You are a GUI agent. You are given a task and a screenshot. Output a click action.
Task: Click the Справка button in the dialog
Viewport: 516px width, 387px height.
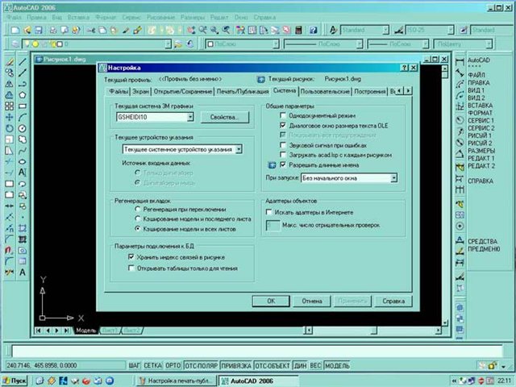click(393, 301)
